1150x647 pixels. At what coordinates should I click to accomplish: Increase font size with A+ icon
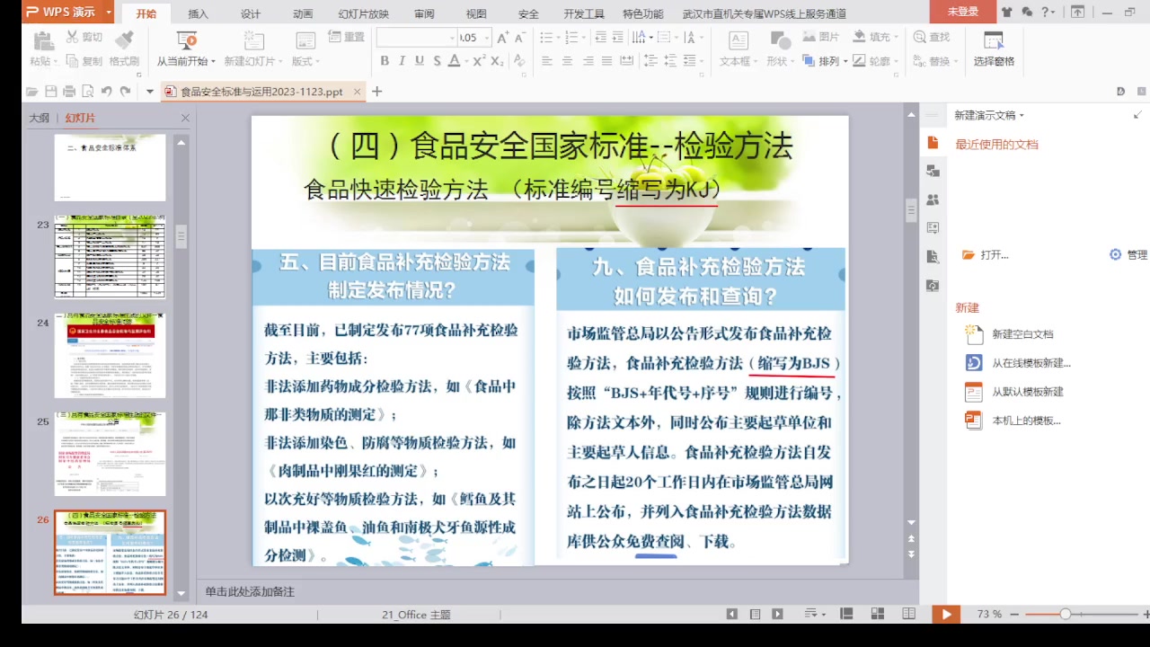[x=503, y=38]
